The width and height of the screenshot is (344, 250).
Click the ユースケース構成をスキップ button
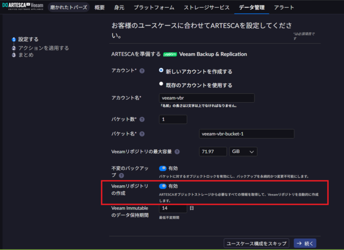pyautogui.click(x=256, y=243)
